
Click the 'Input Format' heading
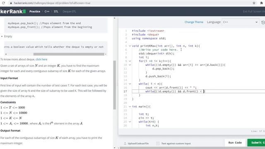coord(9,78)
